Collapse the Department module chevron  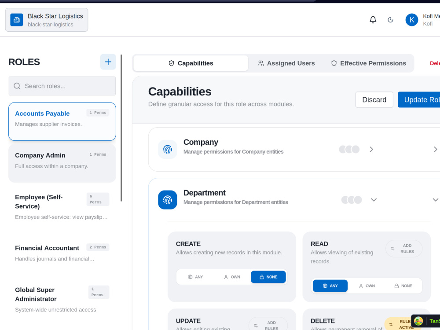coord(374,200)
